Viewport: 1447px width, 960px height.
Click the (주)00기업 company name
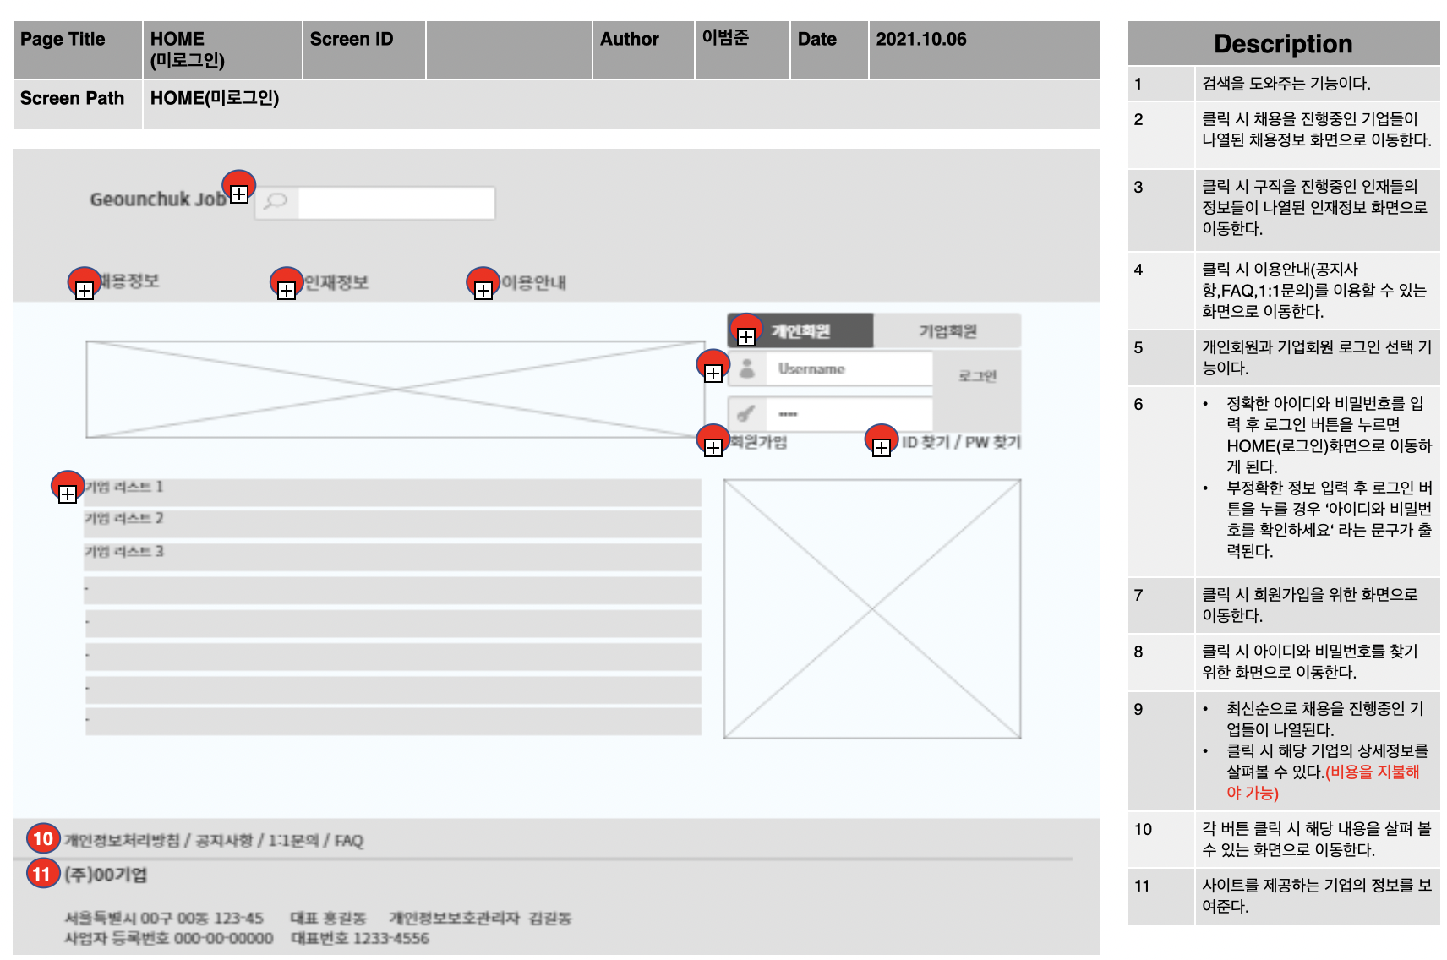(106, 875)
